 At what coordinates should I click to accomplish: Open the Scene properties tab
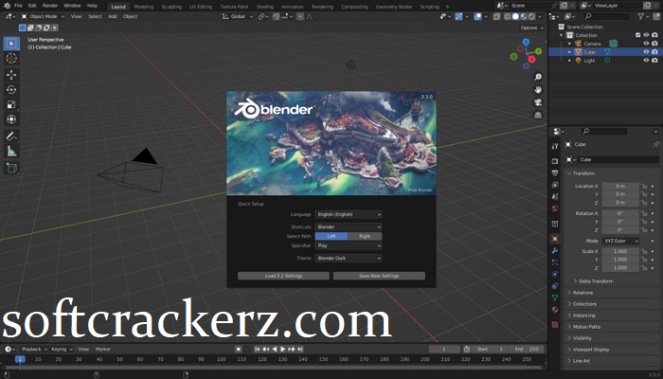pyautogui.click(x=555, y=197)
